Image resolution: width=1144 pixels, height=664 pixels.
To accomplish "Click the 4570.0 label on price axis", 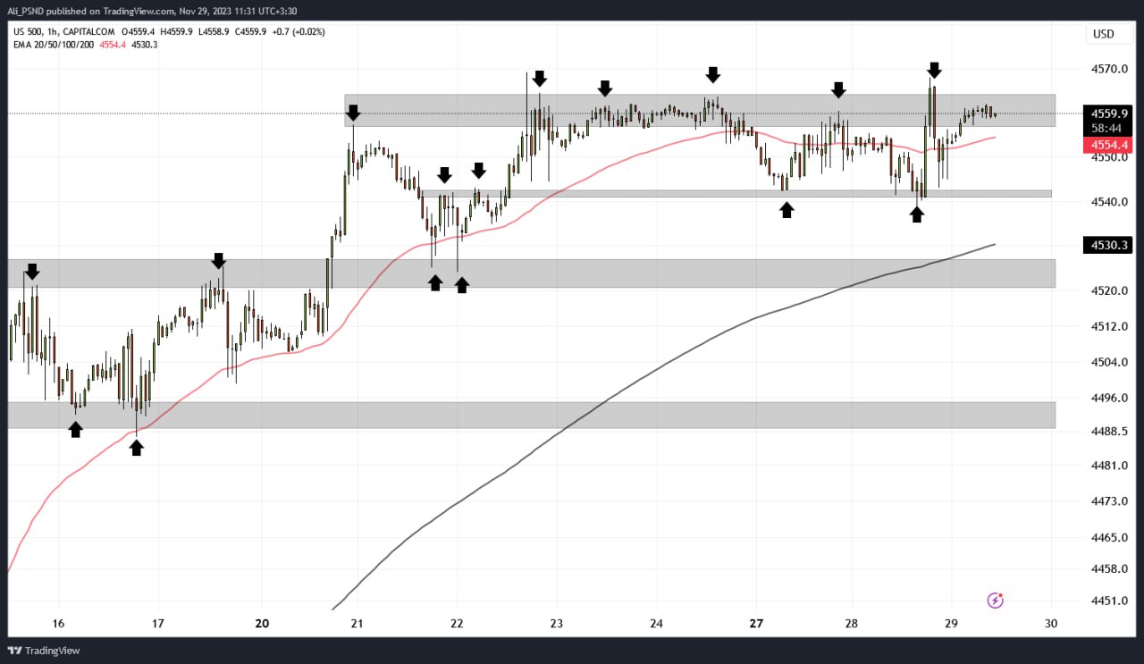I will coord(1106,69).
